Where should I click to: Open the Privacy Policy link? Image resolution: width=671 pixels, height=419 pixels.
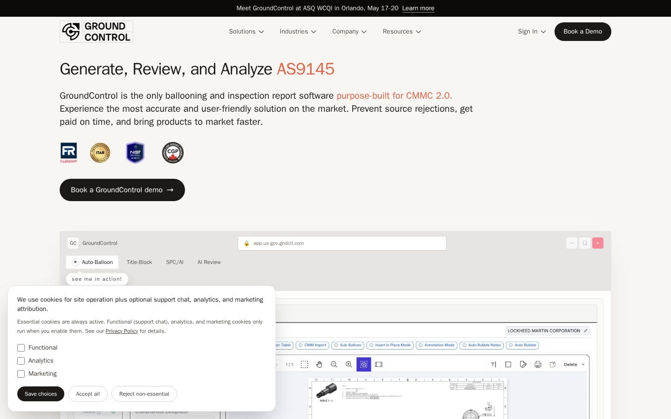[122, 331]
